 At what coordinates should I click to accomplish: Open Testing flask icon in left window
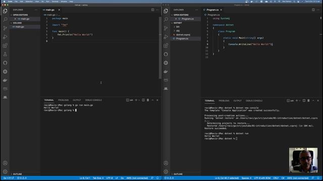[x=5, y=54]
